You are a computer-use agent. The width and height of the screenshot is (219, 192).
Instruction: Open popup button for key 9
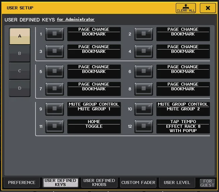(x=55, y=109)
